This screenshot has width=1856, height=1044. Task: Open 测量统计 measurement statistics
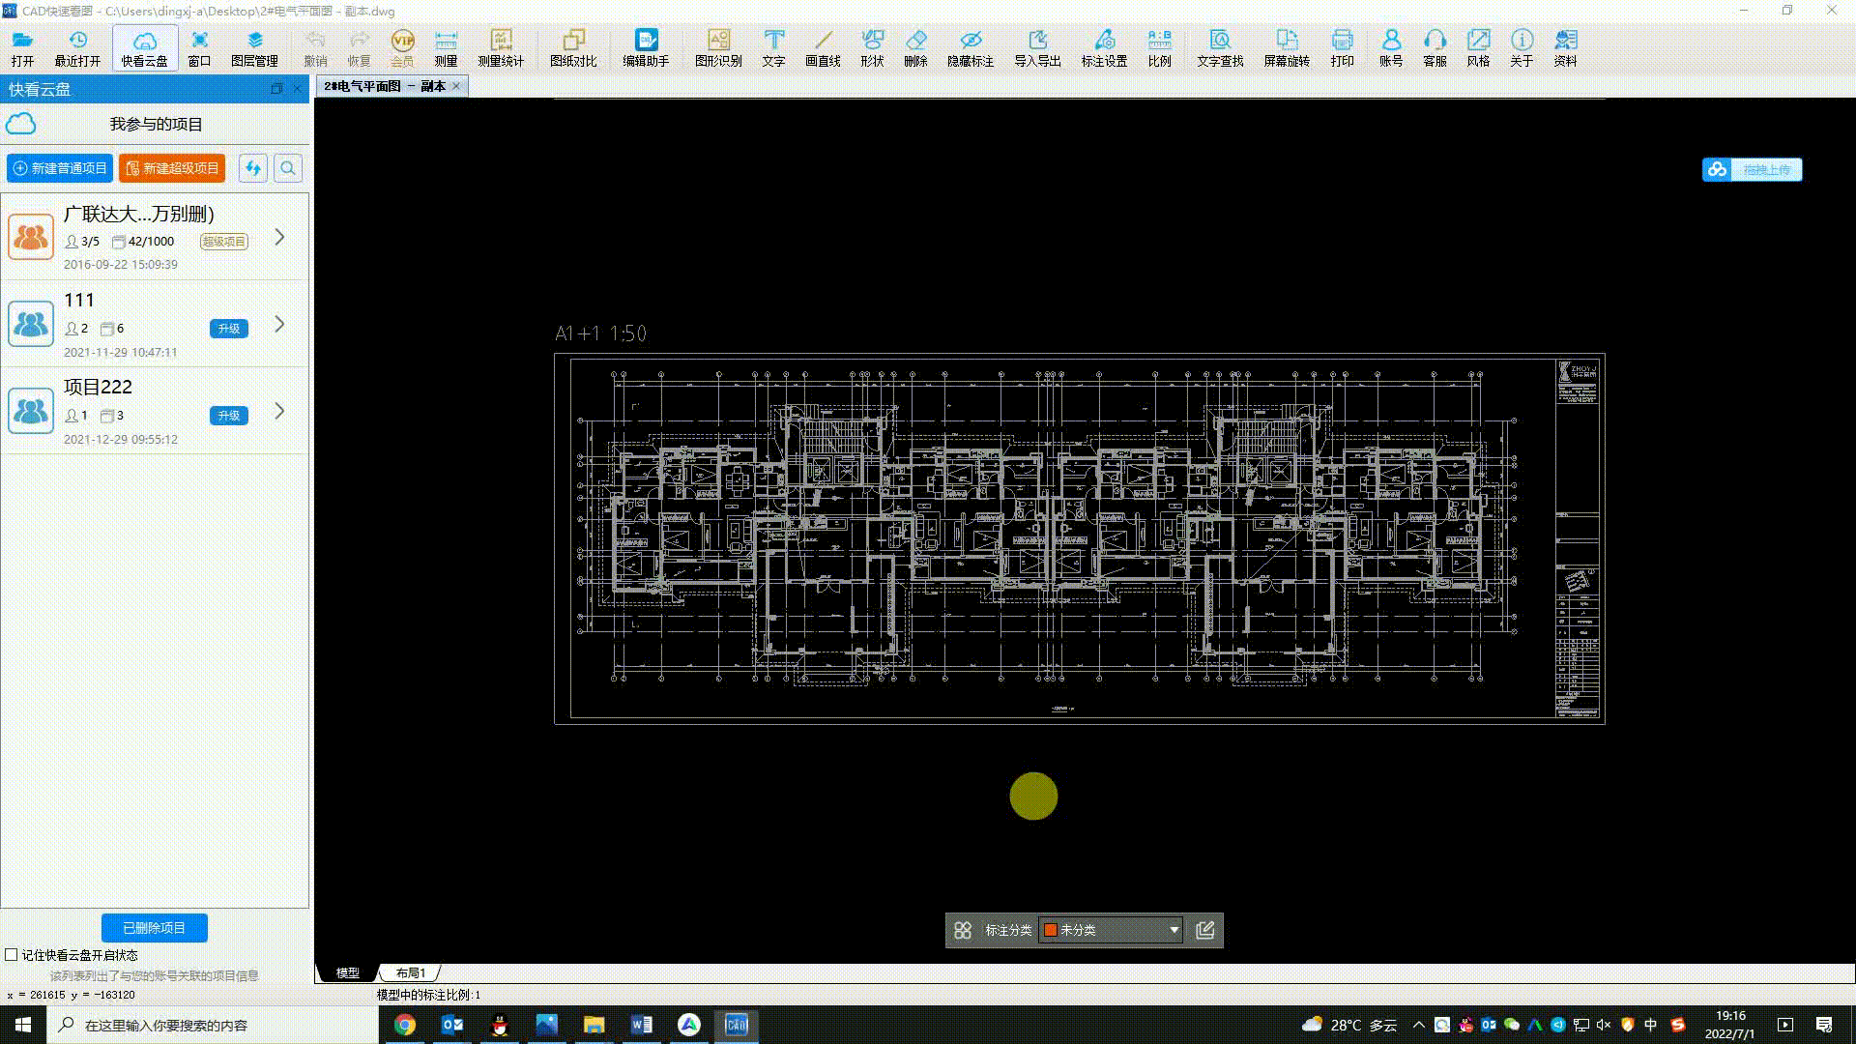pos(501,47)
